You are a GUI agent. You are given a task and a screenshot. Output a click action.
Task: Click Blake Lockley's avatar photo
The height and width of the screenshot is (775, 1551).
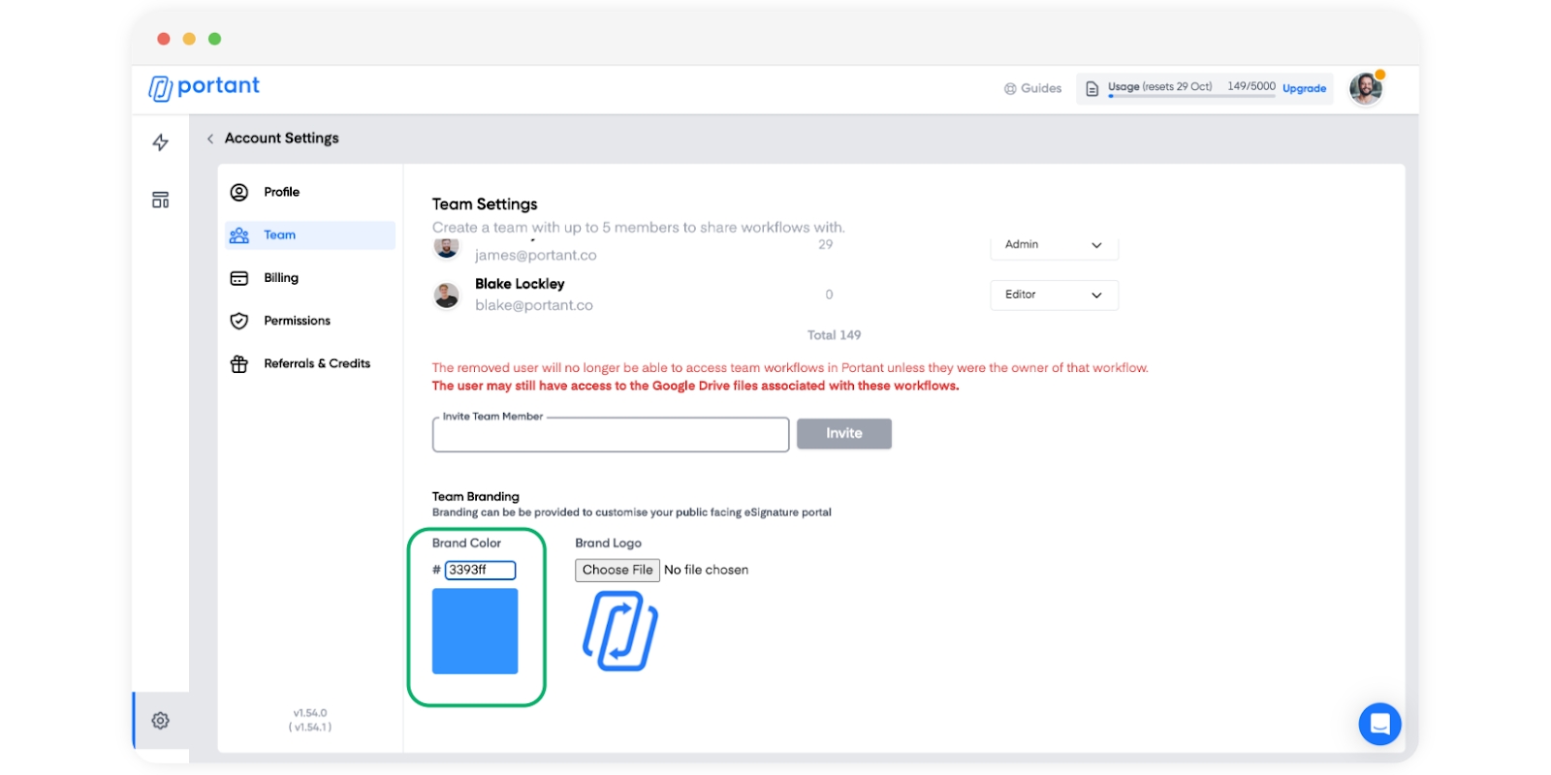click(447, 295)
